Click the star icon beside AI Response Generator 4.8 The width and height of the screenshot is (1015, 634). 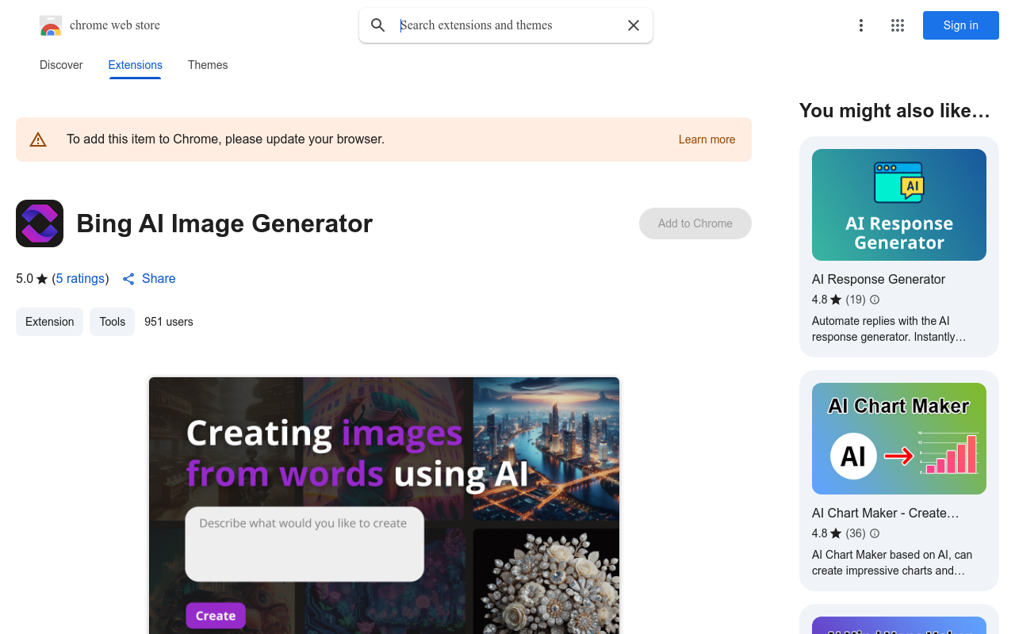[836, 300]
